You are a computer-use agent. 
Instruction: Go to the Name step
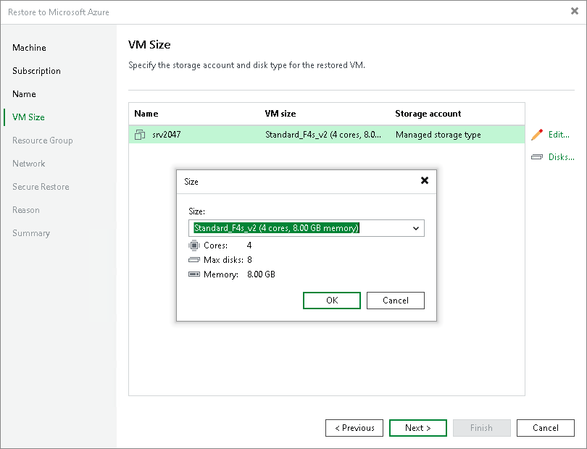(x=24, y=94)
